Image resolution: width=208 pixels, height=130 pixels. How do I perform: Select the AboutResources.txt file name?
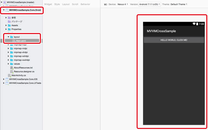[x=23, y=68]
